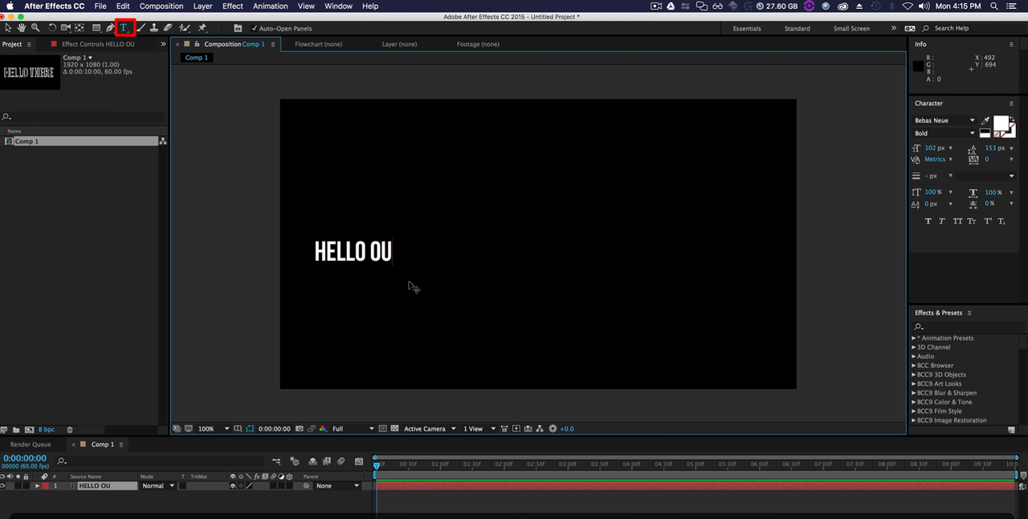Click the white fill color swatch
The width and height of the screenshot is (1028, 519).
1001,123
